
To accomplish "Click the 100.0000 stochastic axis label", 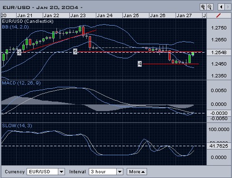I will tap(219, 129).
